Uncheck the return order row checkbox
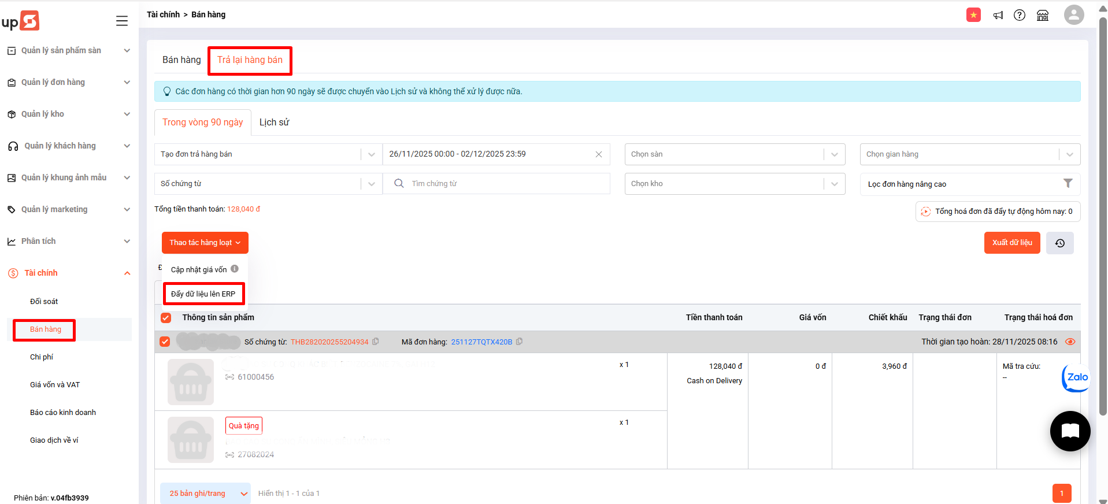The width and height of the screenshot is (1108, 504). (x=165, y=342)
